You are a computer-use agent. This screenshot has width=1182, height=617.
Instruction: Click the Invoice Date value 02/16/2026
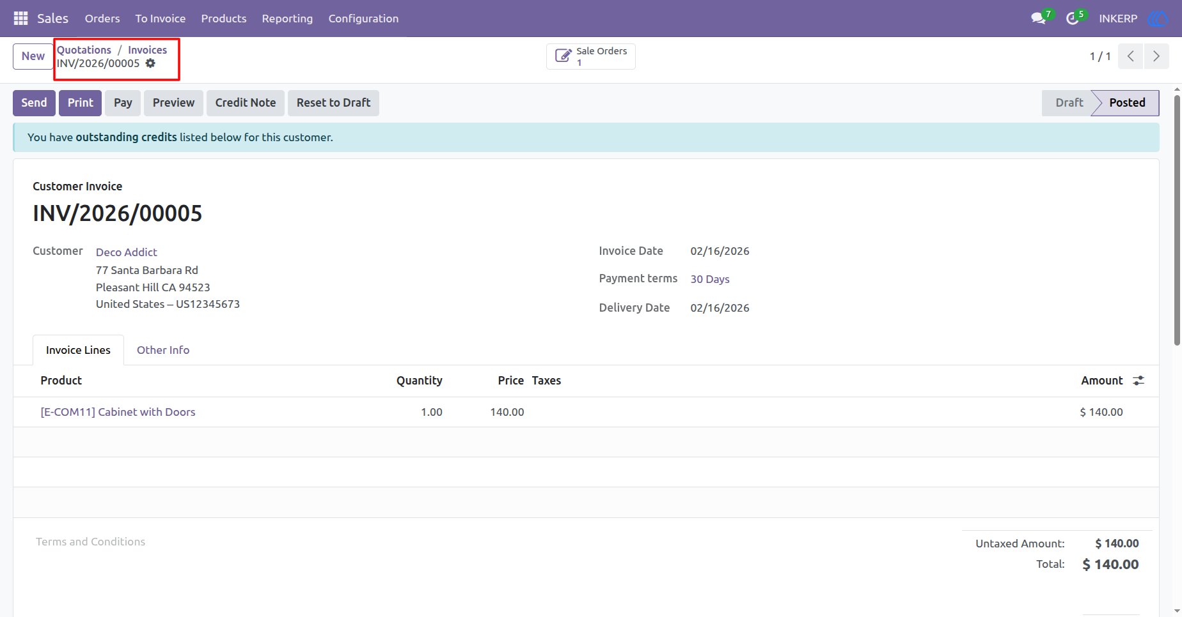click(x=720, y=251)
